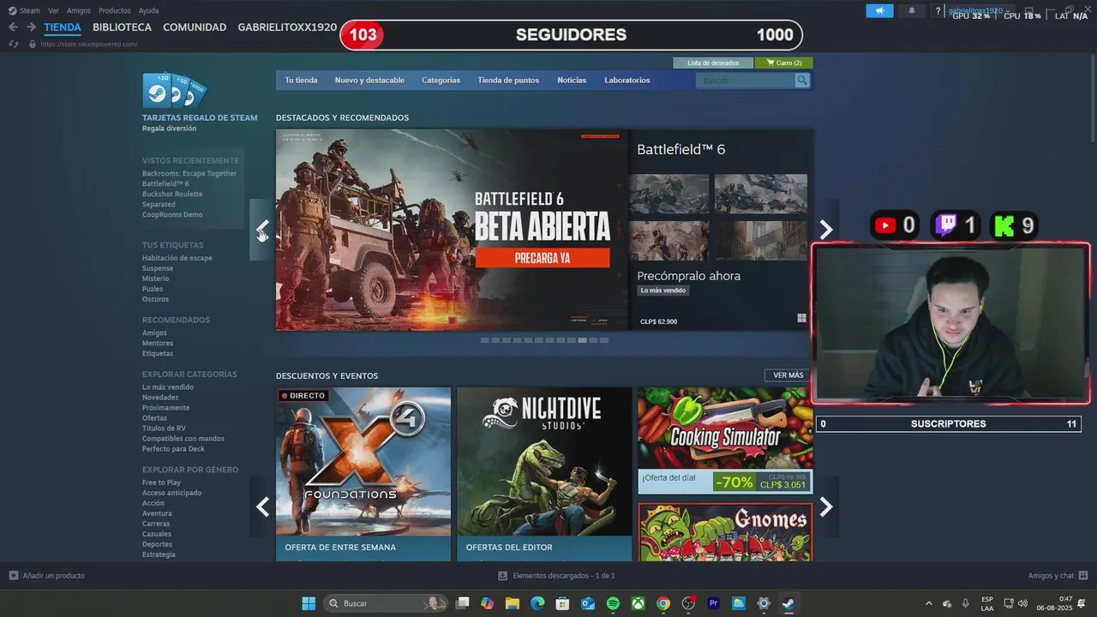The image size is (1097, 617).
Task: Switch to the COMUNIDAD tab
Action: 195,27
